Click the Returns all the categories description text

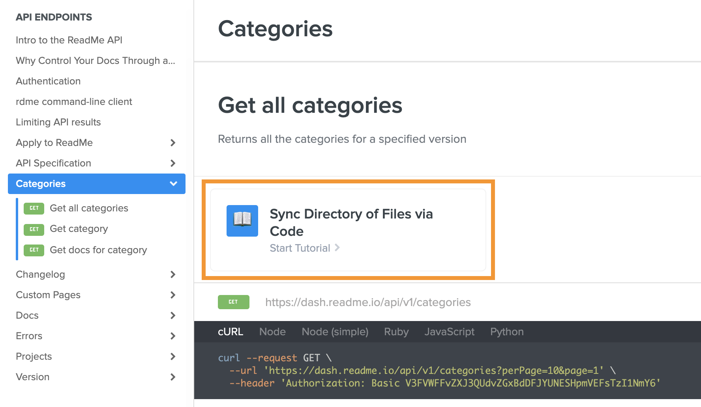coord(342,139)
